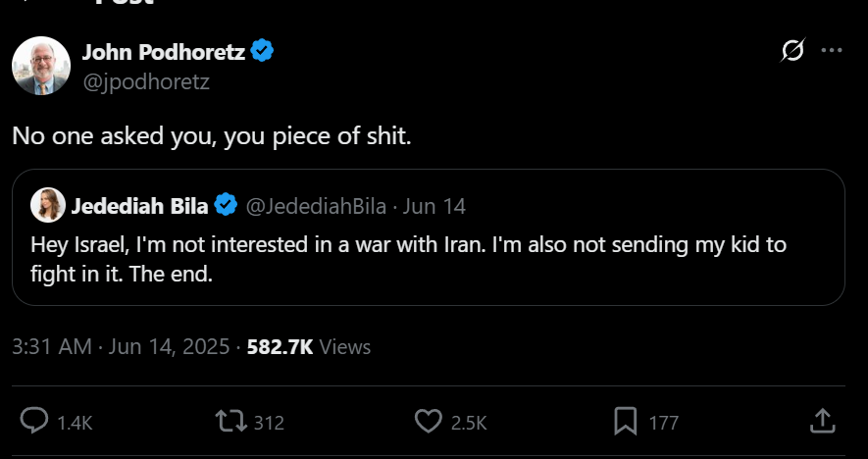Click the quoted tweet's Jun 14 date
This screenshot has height=459, width=868.
pos(434,206)
